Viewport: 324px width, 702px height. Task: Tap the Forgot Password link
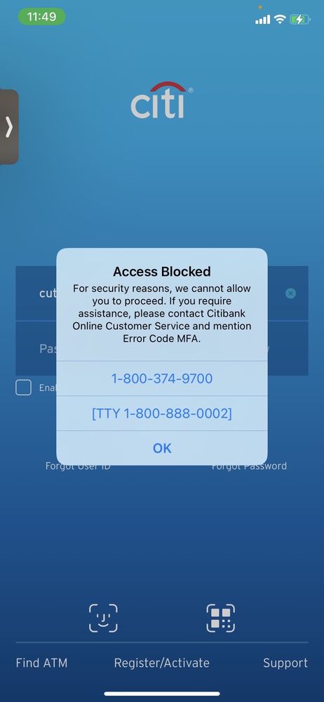[x=249, y=466]
